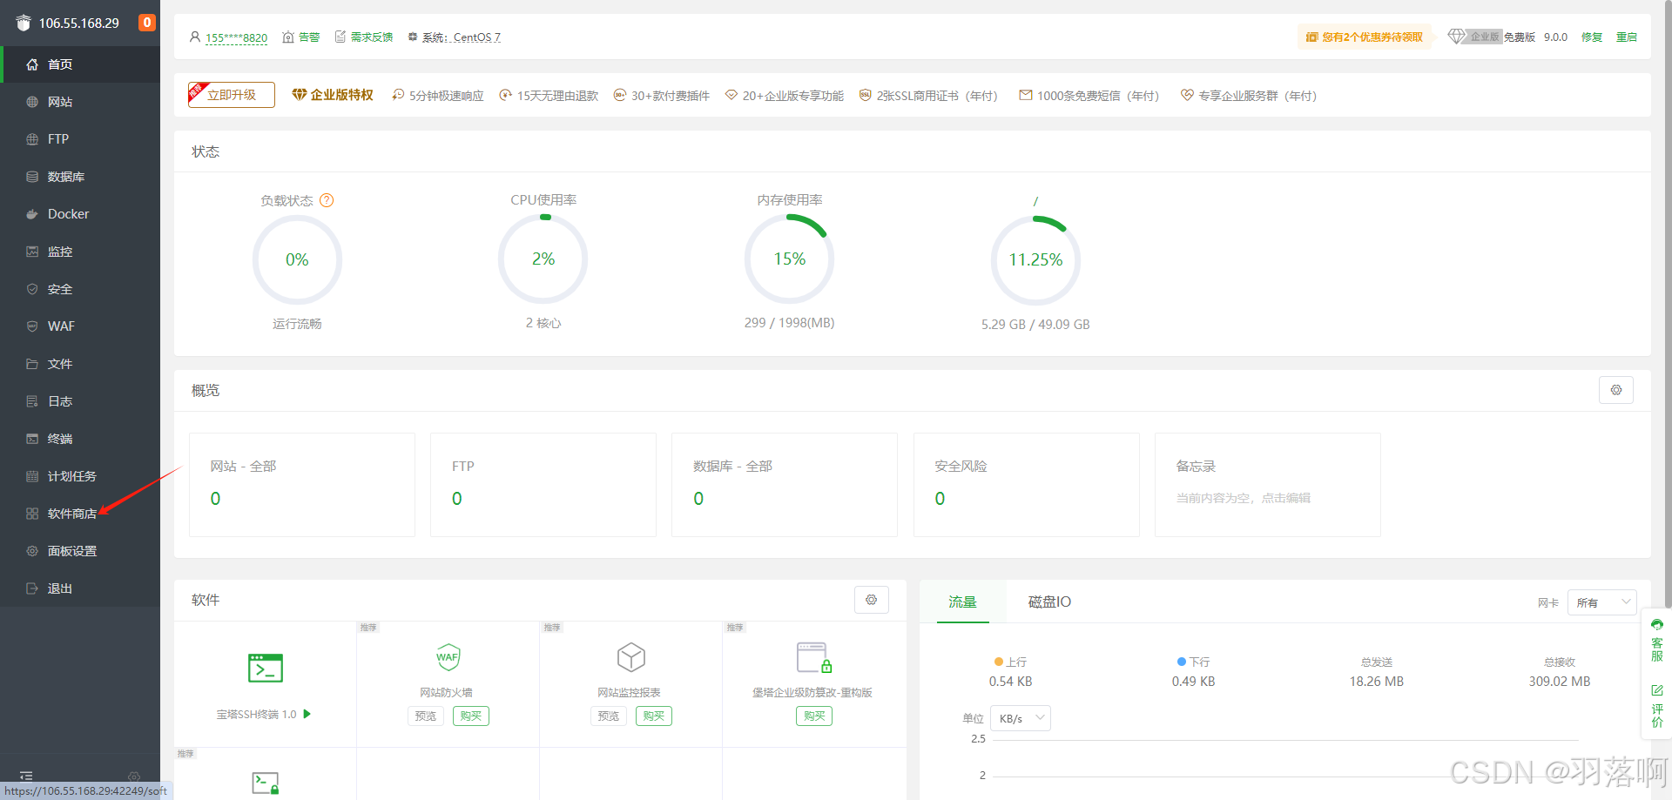Click the 安全 shield icon in sidebar
This screenshot has width=1672, height=800.
[x=32, y=289]
